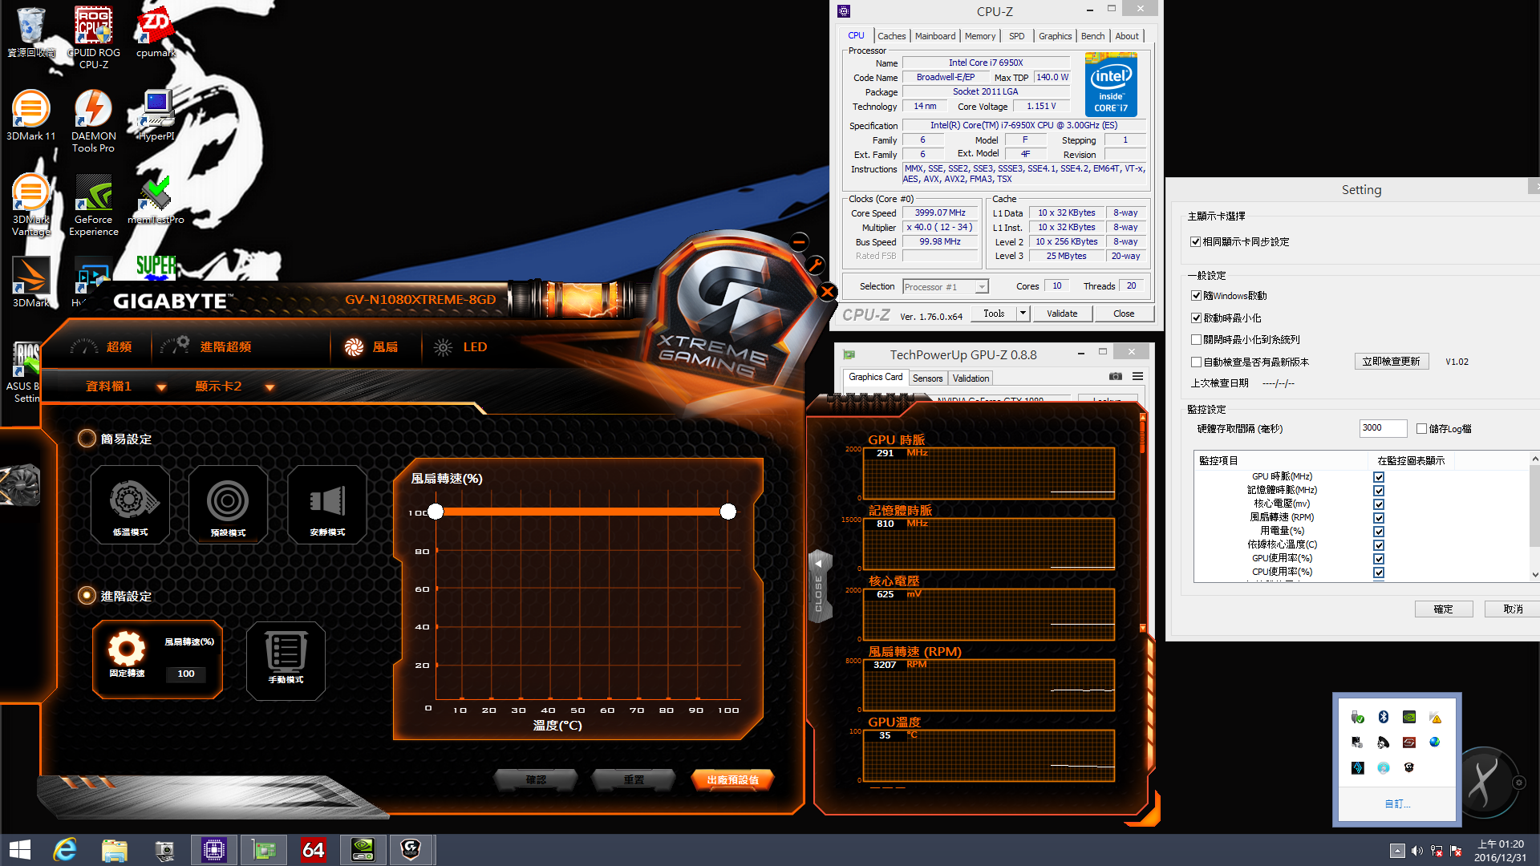The image size is (1540, 866).
Task: Switch to the CPU-Z Caches tab
Action: click(x=891, y=36)
